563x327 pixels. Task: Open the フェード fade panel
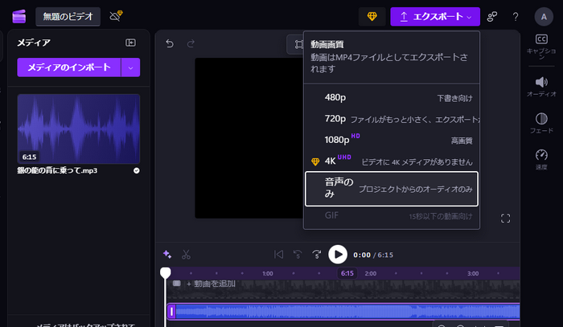(x=541, y=123)
